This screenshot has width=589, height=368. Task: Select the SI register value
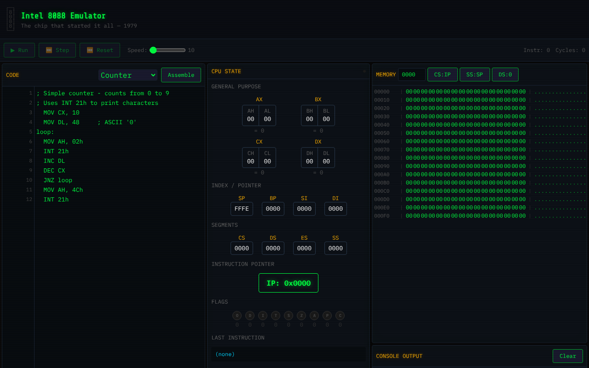(304, 209)
